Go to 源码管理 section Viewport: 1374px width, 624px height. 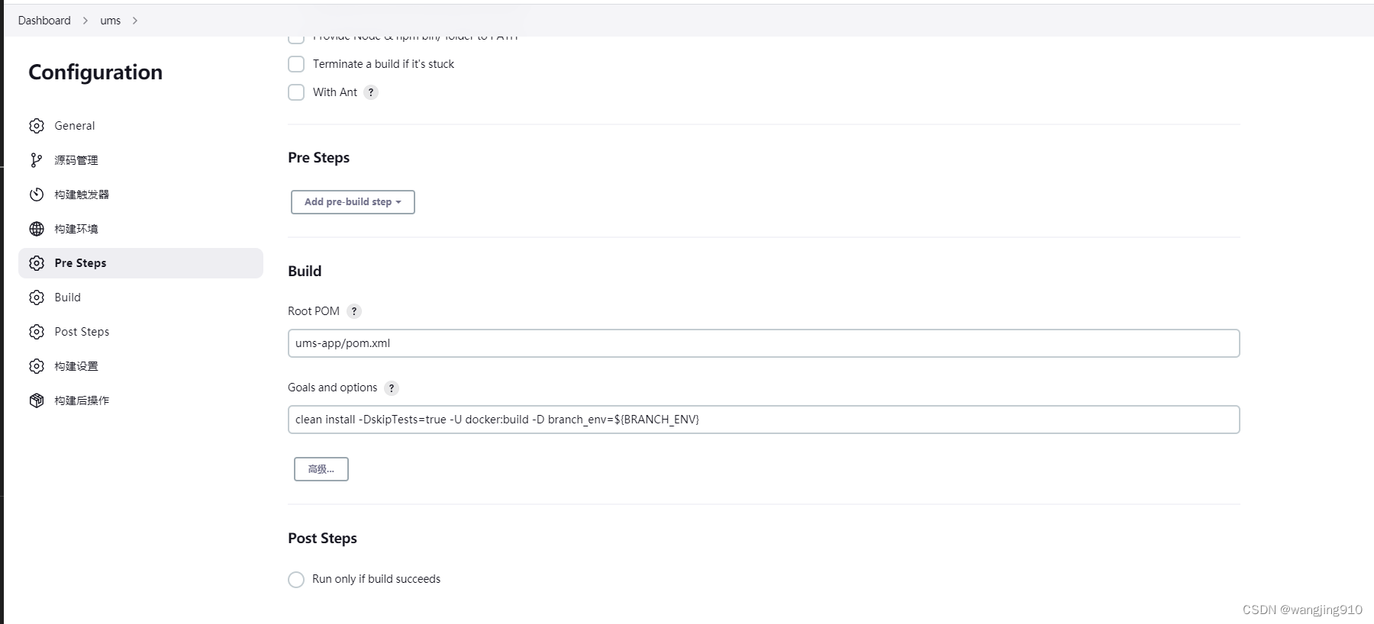click(x=140, y=160)
